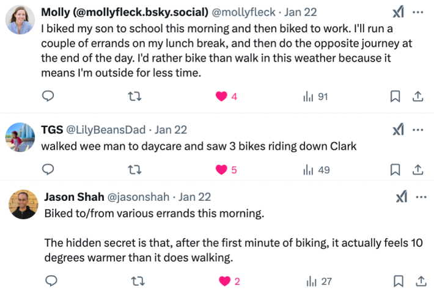Open Jason Shah's profile picture
434x293 pixels.
[x=23, y=204]
